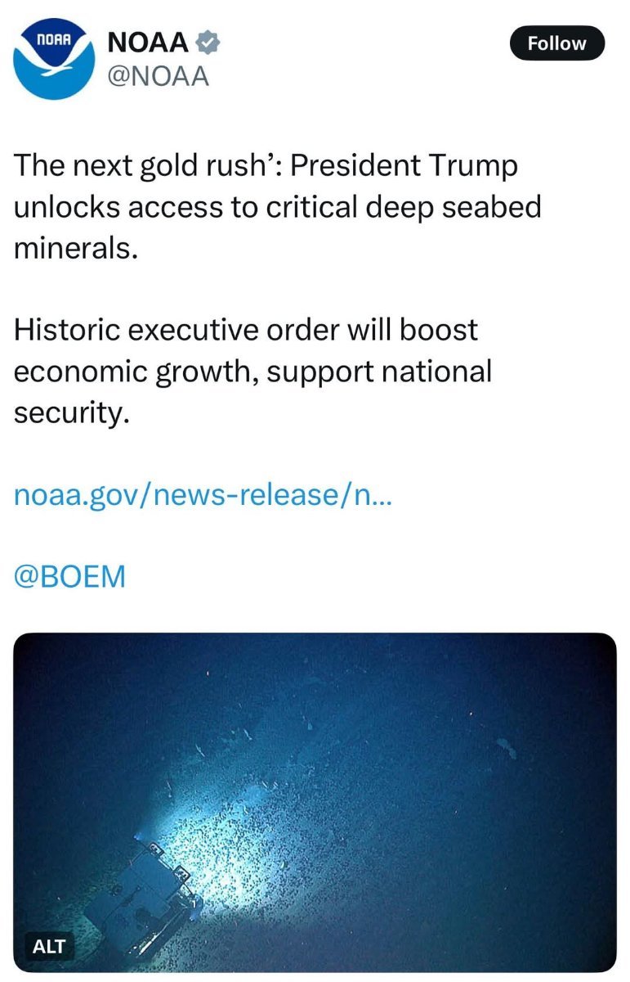Image resolution: width=630 pixels, height=982 pixels.
Task: Click the gray verified badge beside NOAA
Action: pos(208,43)
